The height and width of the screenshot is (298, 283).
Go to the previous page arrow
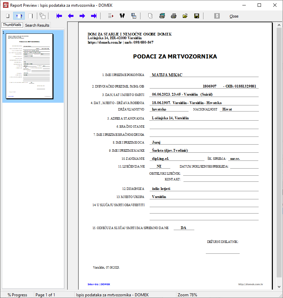(x=71, y=16)
